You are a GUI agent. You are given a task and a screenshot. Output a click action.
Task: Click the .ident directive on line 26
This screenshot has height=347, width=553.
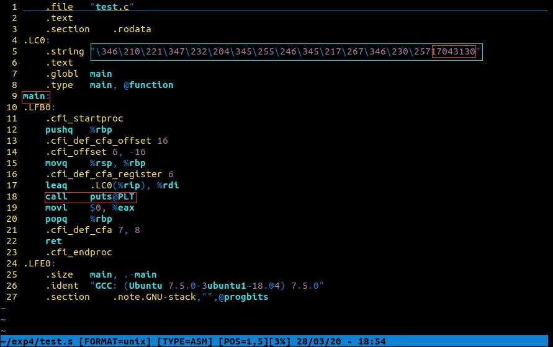point(62,286)
